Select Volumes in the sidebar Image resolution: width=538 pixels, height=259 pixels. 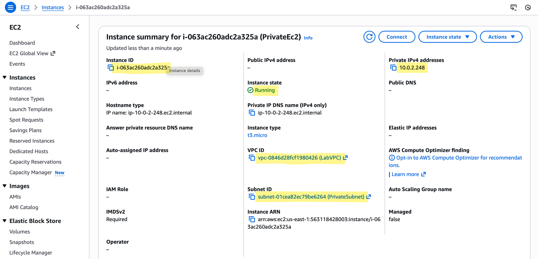tap(20, 232)
